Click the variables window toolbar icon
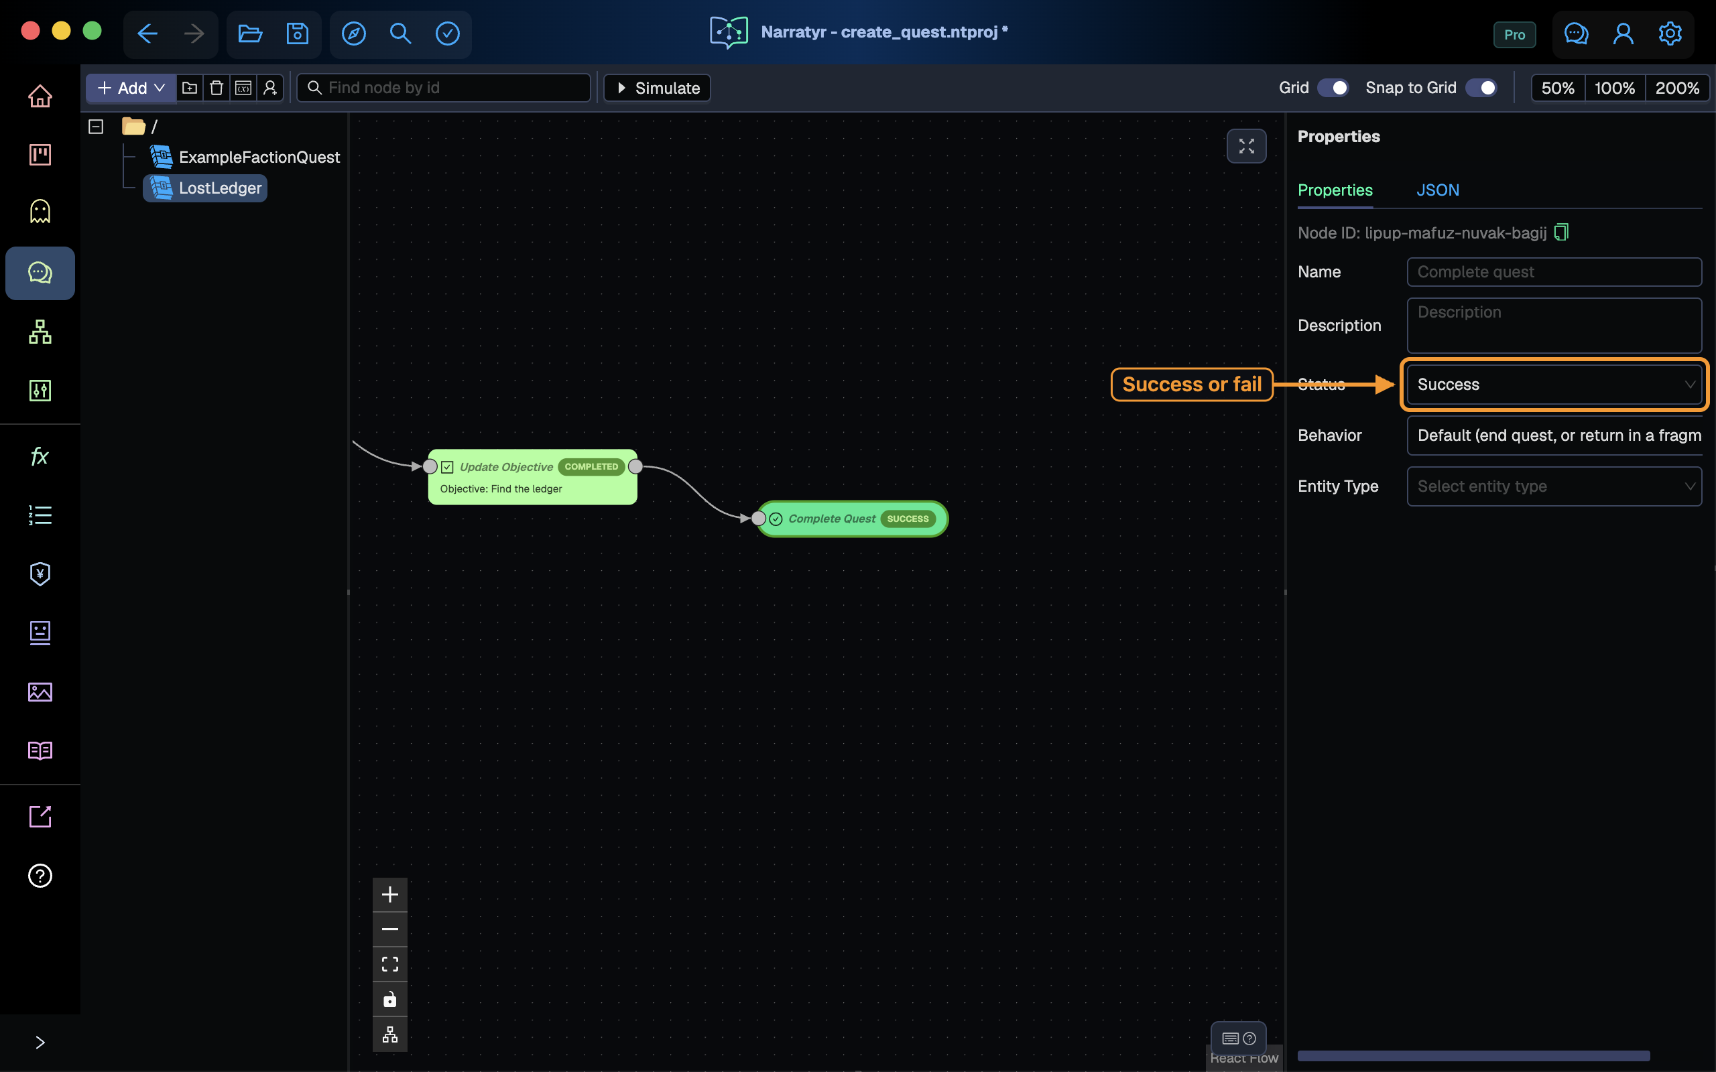The height and width of the screenshot is (1072, 1716). click(243, 88)
